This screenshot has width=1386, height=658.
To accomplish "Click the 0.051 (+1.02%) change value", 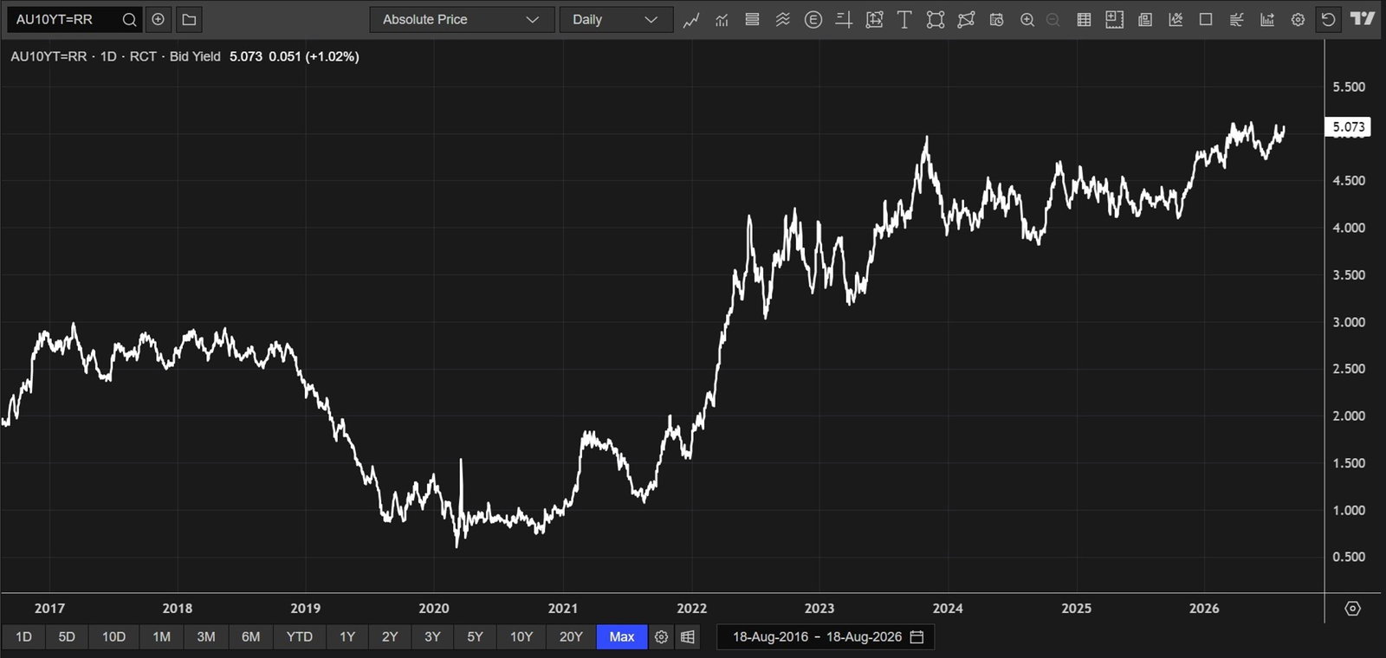I will [314, 56].
